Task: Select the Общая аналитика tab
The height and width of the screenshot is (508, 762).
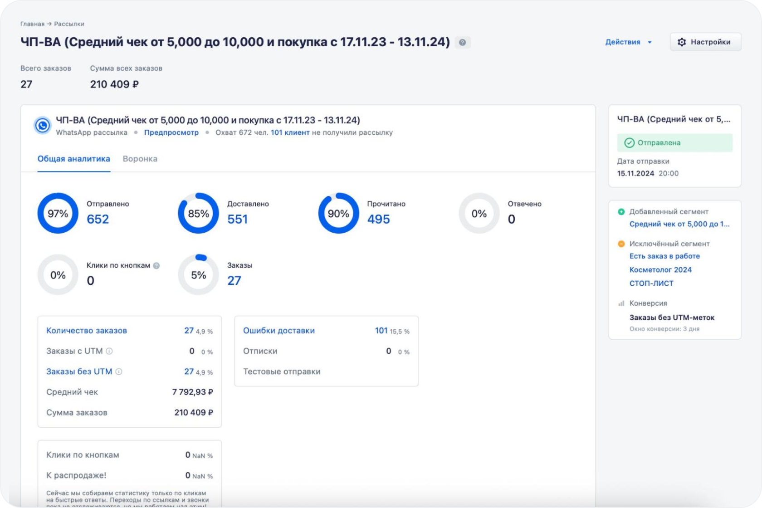Action: (73, 159)
